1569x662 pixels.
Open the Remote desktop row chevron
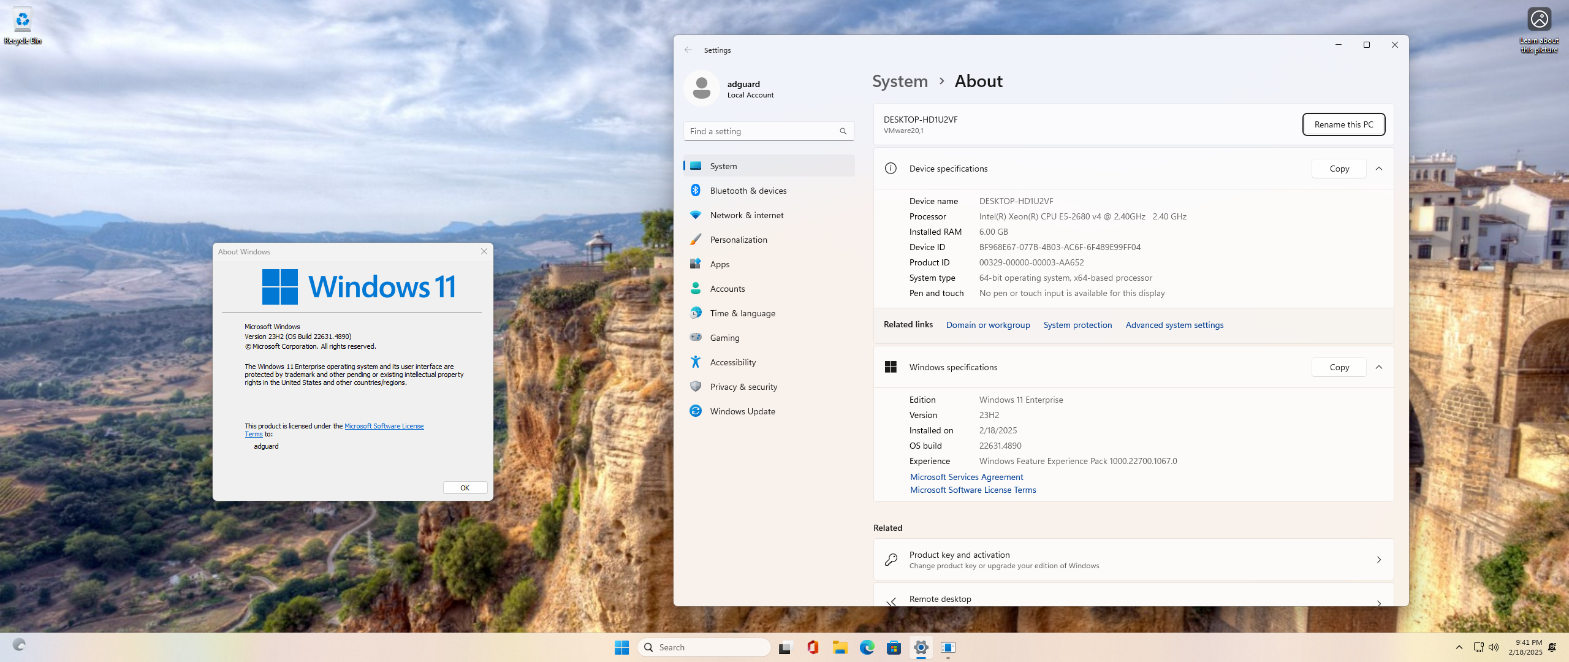click(1379, 603)
